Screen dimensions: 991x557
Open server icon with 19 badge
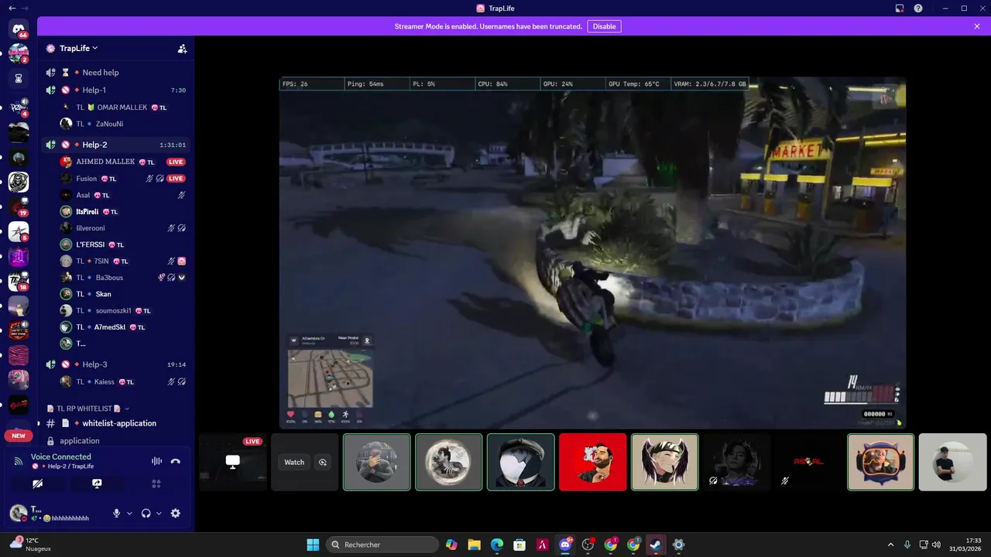point(19,207)
